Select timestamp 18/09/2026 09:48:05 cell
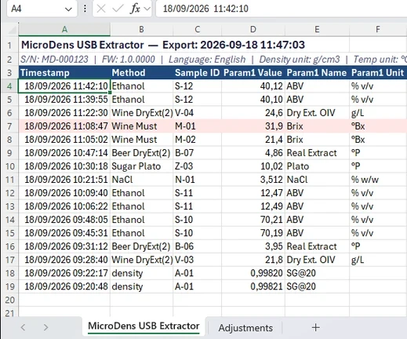 tap(64, 220)
